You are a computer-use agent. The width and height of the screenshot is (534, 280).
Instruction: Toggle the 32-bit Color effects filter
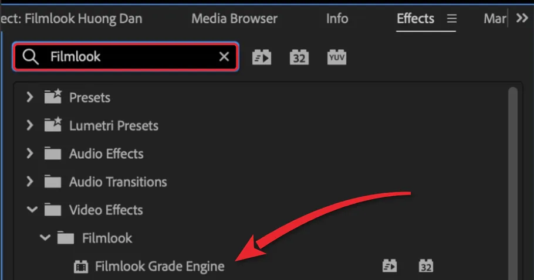click(x=299, y=57)
